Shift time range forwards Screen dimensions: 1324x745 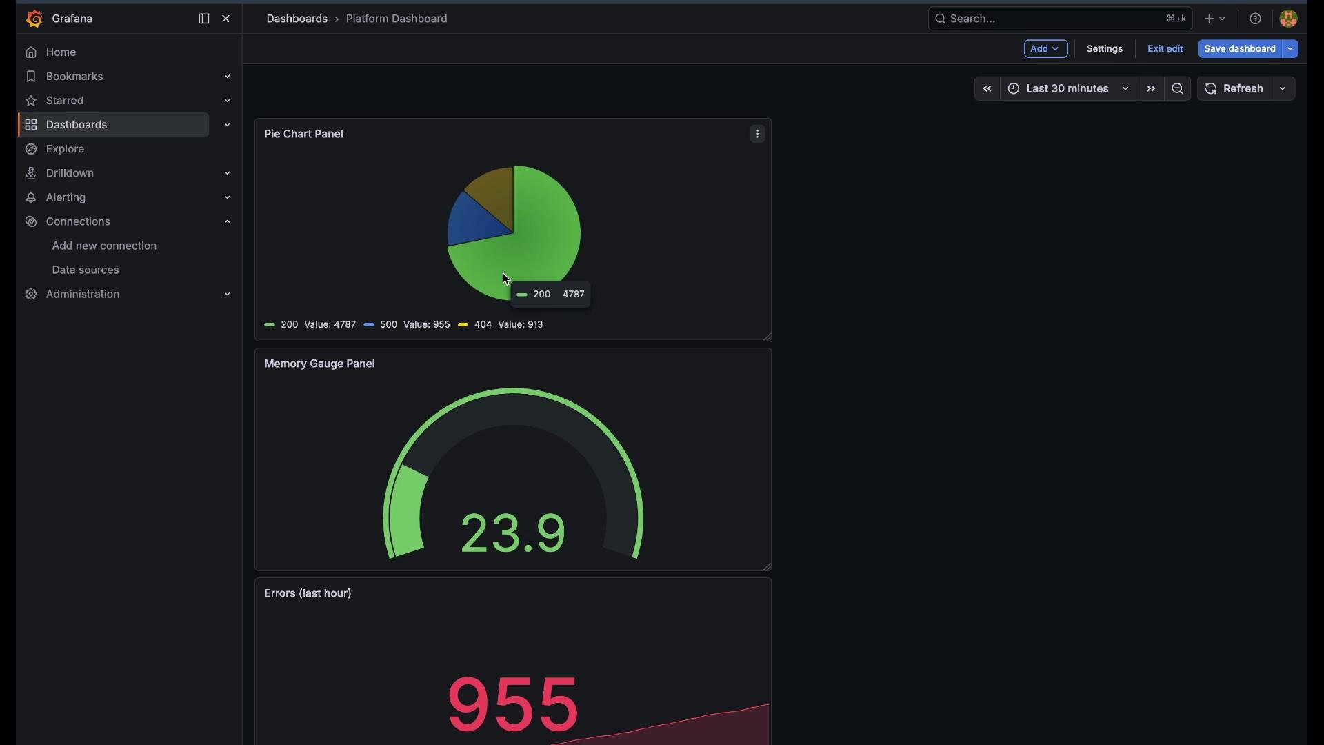(x=1151, y=89)
